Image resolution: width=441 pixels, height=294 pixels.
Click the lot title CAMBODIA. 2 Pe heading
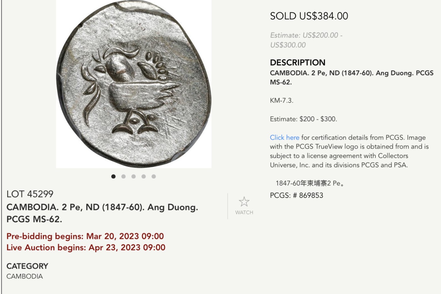click(102, 213)
